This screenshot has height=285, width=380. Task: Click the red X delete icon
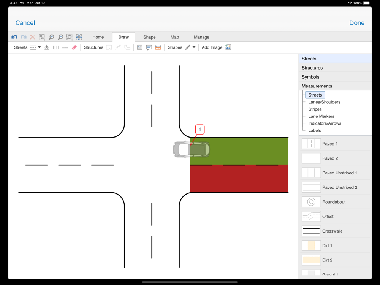pyautogui.click(x=32, y=37)
